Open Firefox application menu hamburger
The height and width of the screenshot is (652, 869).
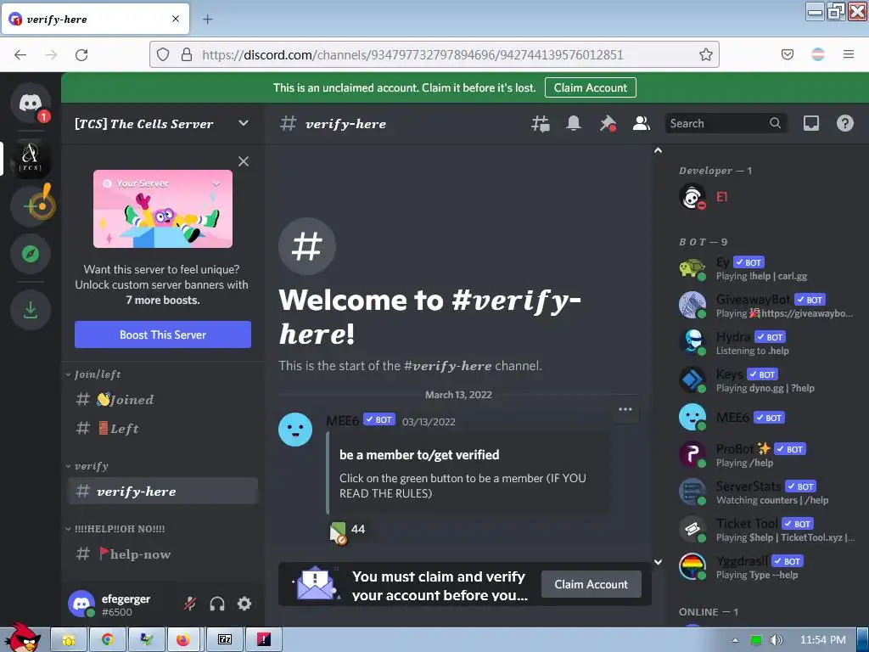(849, 54)
